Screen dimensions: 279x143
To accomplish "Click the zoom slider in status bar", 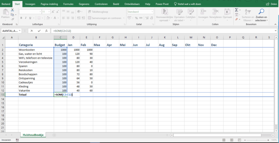I will [x=256, y=140].
